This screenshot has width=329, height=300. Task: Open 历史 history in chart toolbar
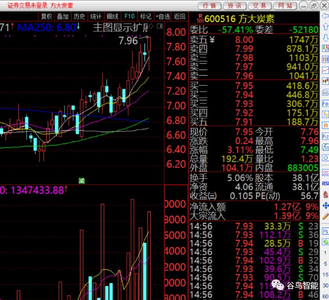click(79, 16)
